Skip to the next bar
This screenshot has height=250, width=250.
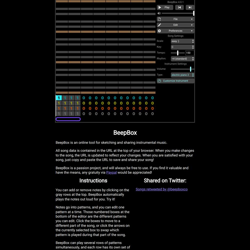coord(190,7)
